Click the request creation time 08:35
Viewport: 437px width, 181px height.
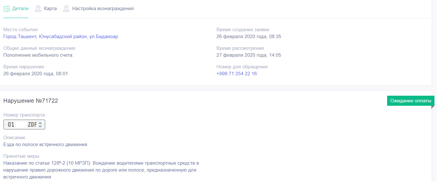pyautogui.click(x=248, y=37)
